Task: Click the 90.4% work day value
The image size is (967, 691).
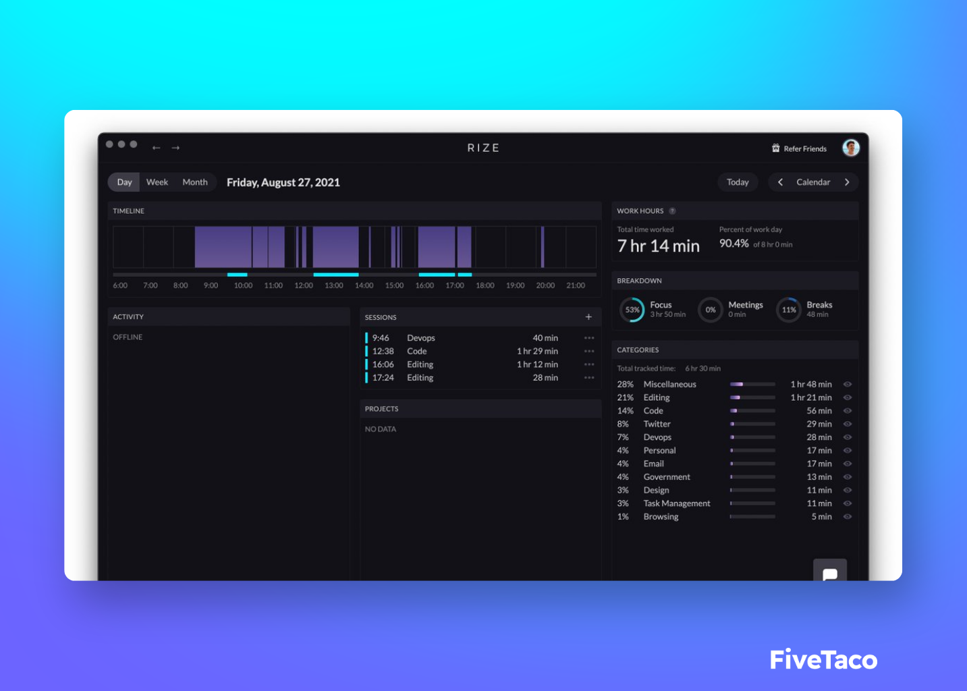Action: click(734, 244)
